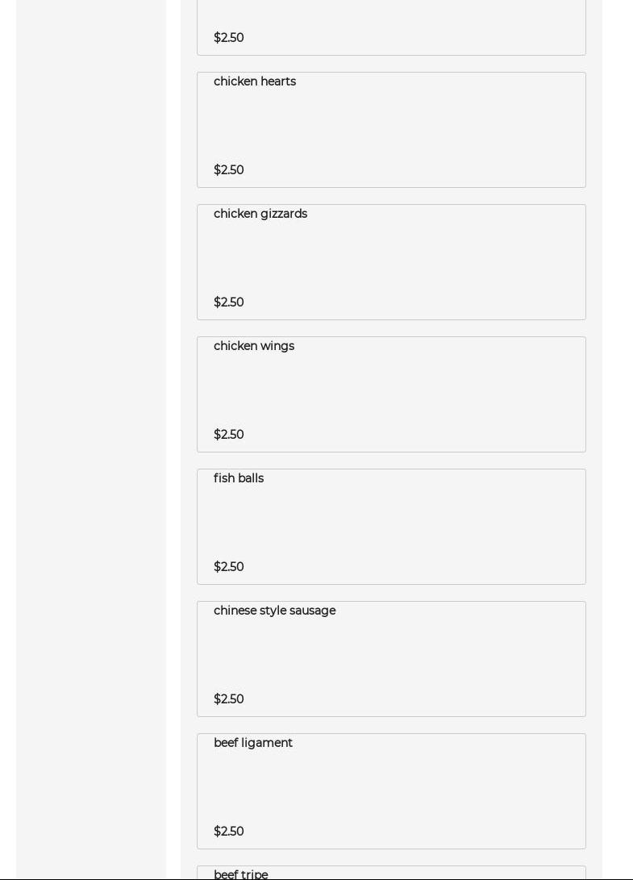
Task: Select the $2.50 price above chicken hearts card
Action: (229, 38)
